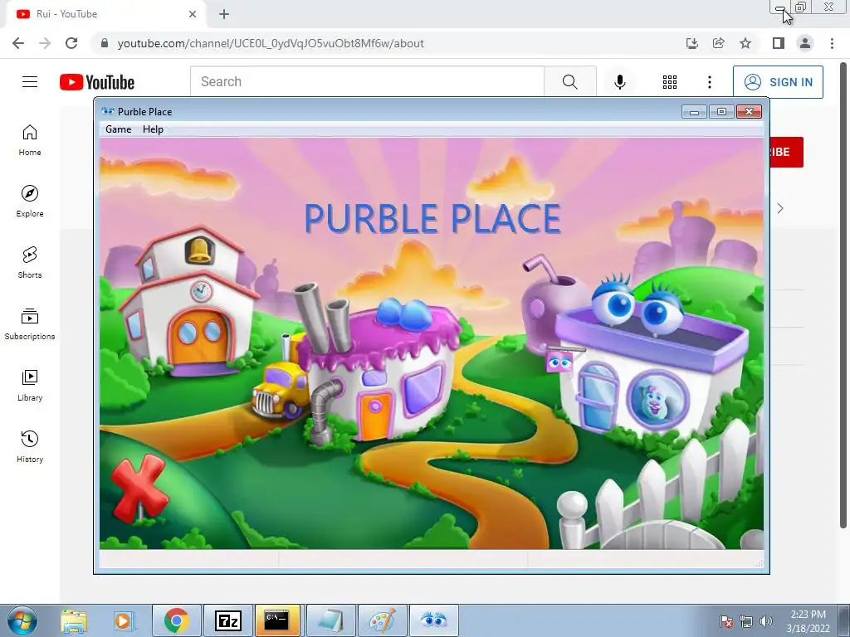Reload the page in Chrome
The height and width of the screenshot is (637, 850).
coord(71,43)
